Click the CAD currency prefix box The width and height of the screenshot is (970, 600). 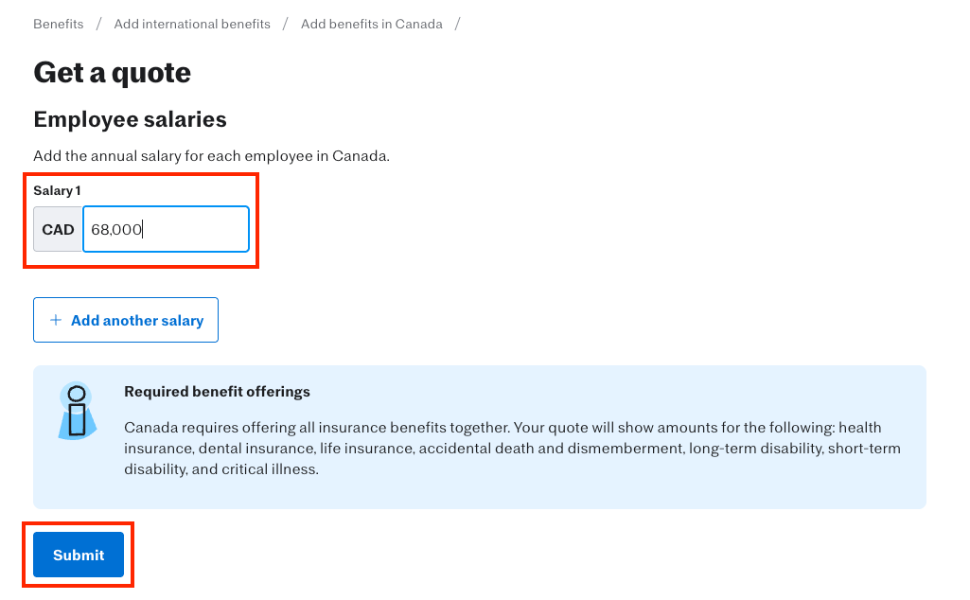click(58, 229)
